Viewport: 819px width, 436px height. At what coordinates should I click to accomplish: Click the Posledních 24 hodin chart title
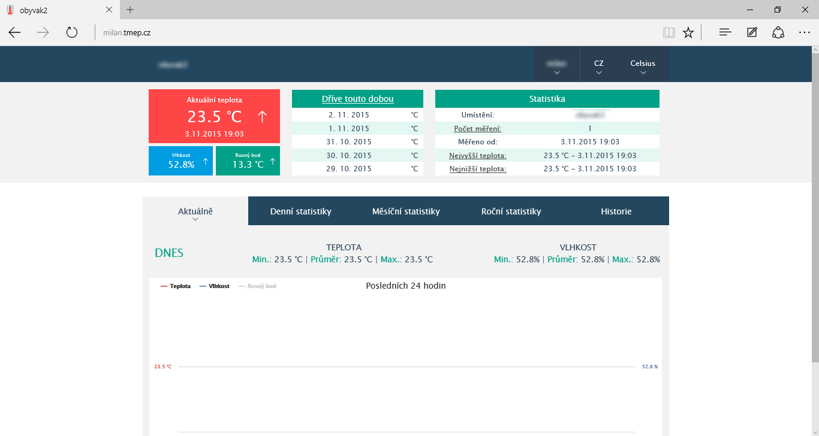point(406,286)
